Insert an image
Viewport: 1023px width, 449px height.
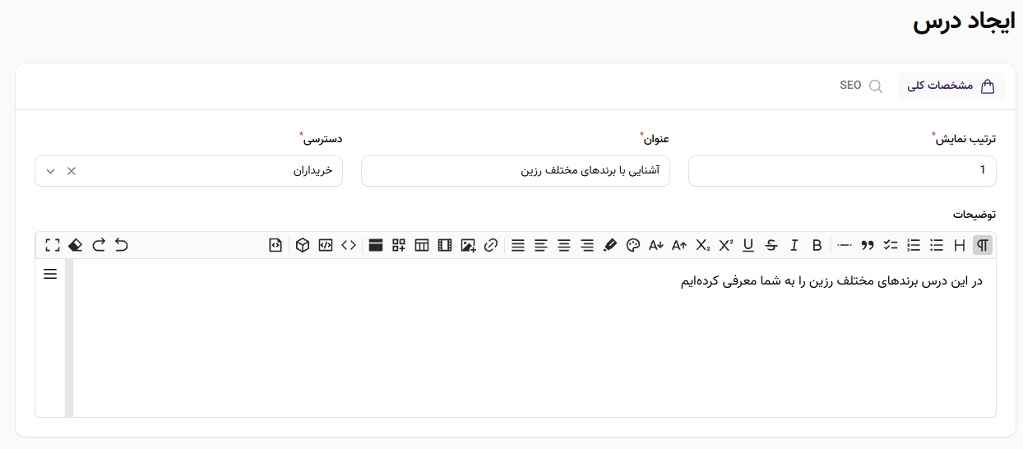tap(468, 245)
